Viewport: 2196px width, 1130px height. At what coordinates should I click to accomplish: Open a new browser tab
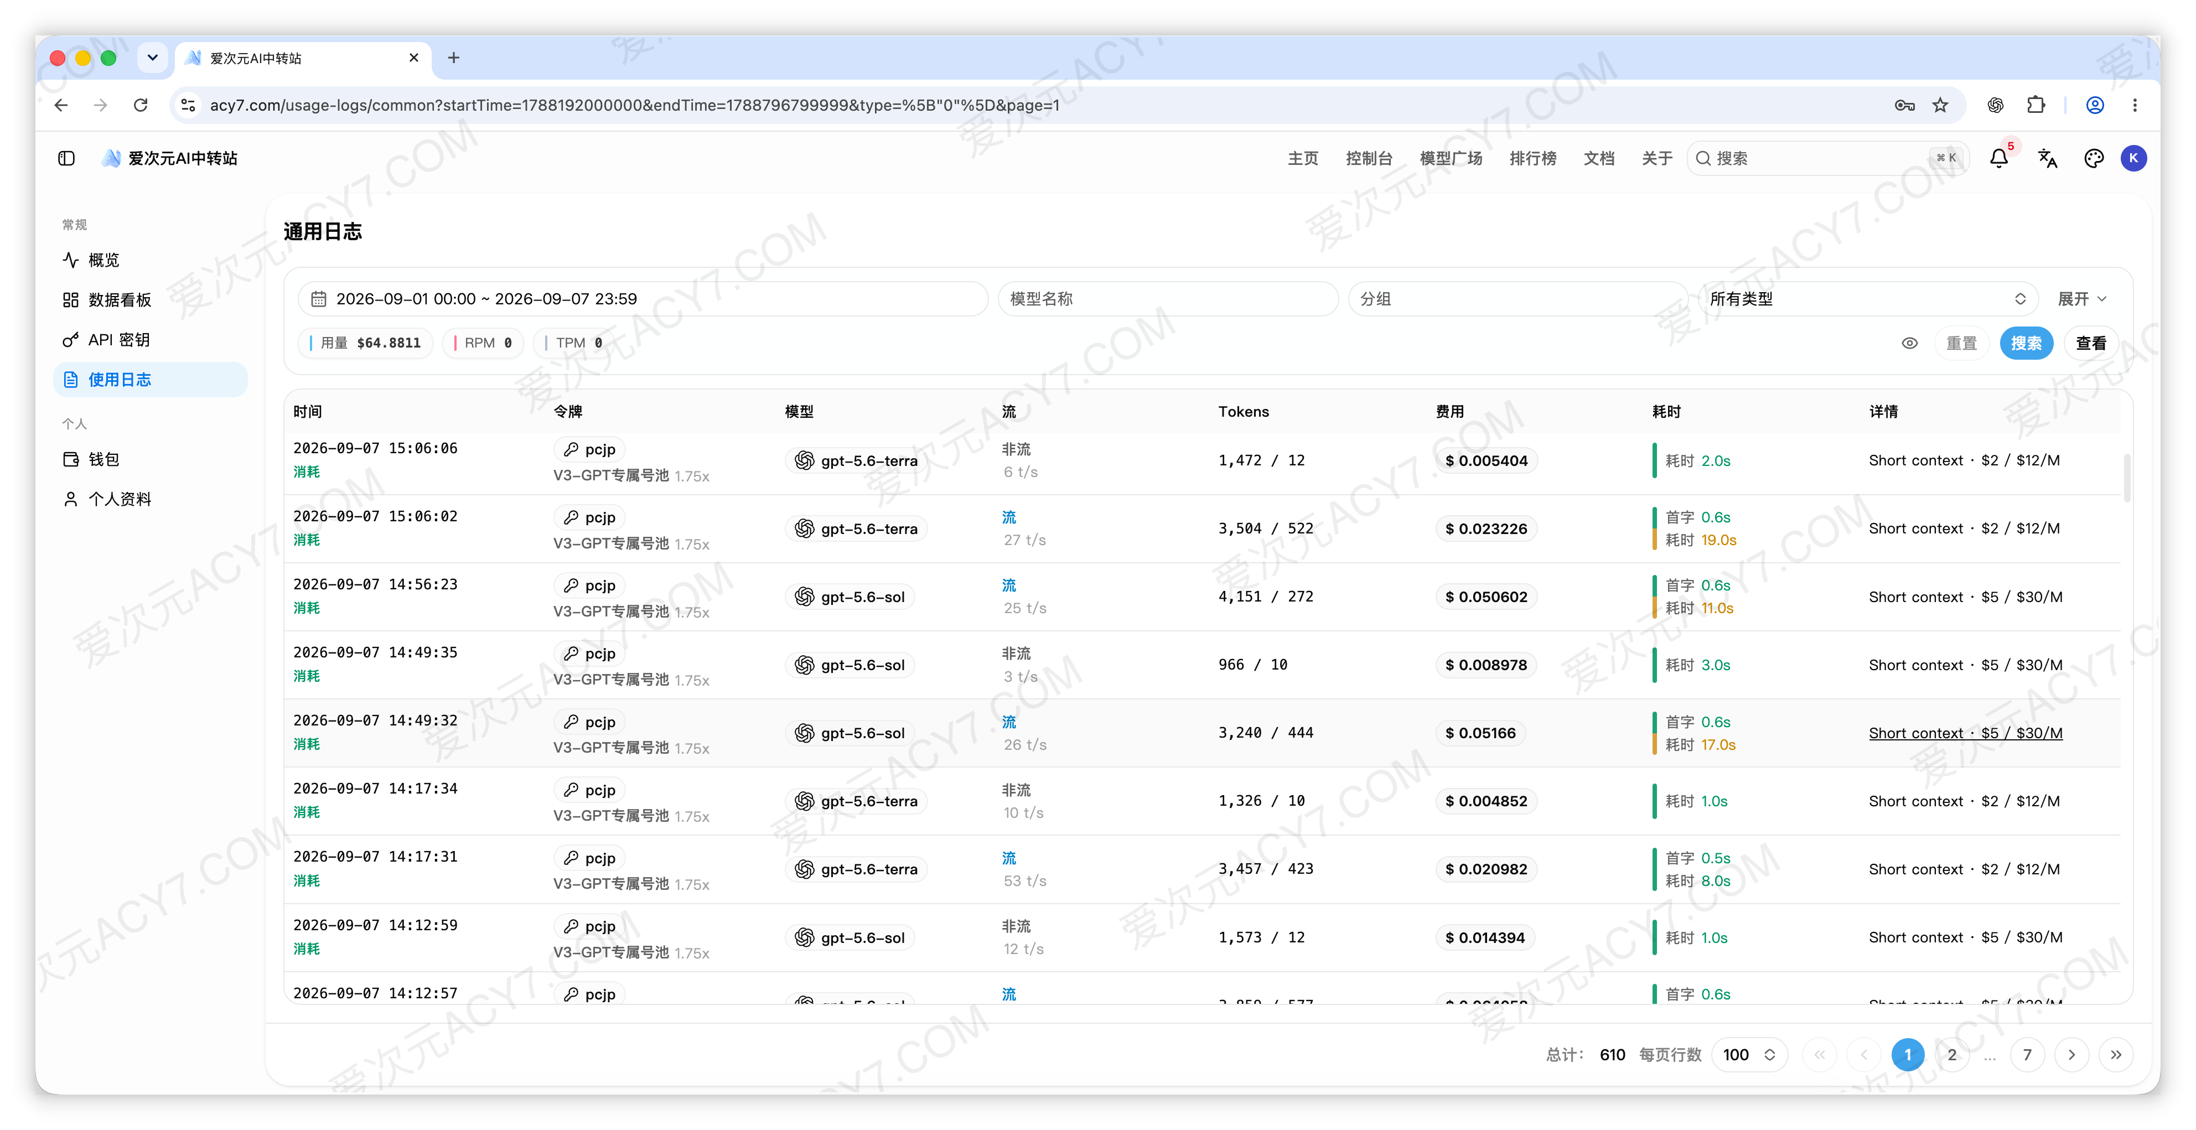point(453,58)
